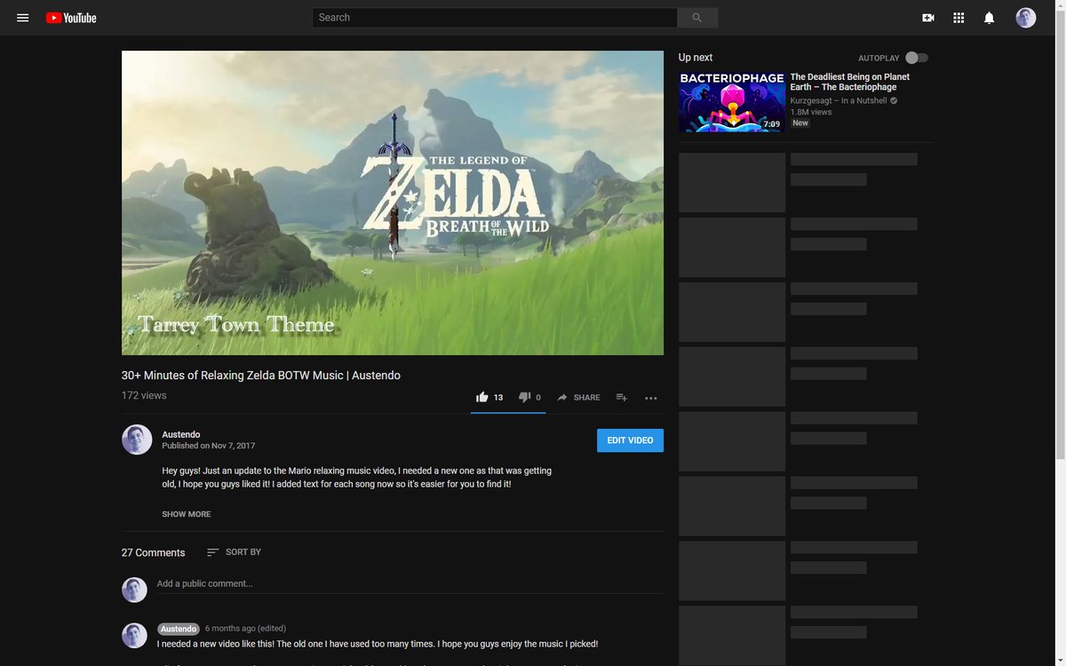Image resolution: width=1066 pixels, height=666 pixels.
Task: Toggle the Autoplay switch
Action: click(917, 58)
